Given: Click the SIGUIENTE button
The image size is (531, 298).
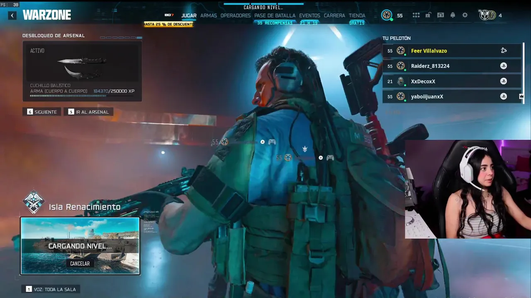Looking at the screenshot, I should point(42,112).
